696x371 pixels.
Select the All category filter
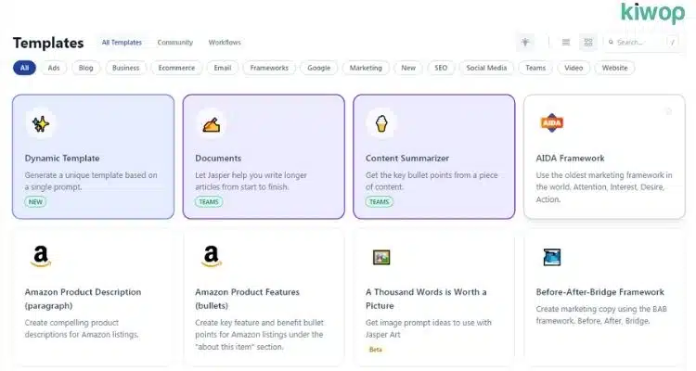coord(24,68)
